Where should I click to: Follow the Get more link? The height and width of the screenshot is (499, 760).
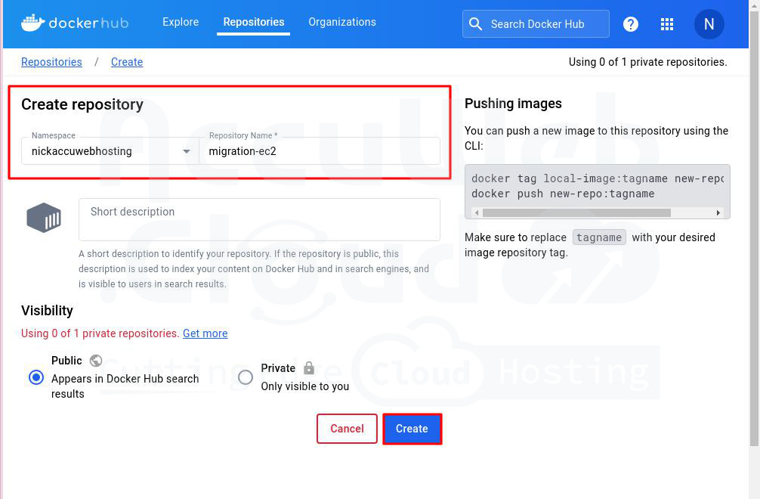pyautogui.click(x=205, y=333)
